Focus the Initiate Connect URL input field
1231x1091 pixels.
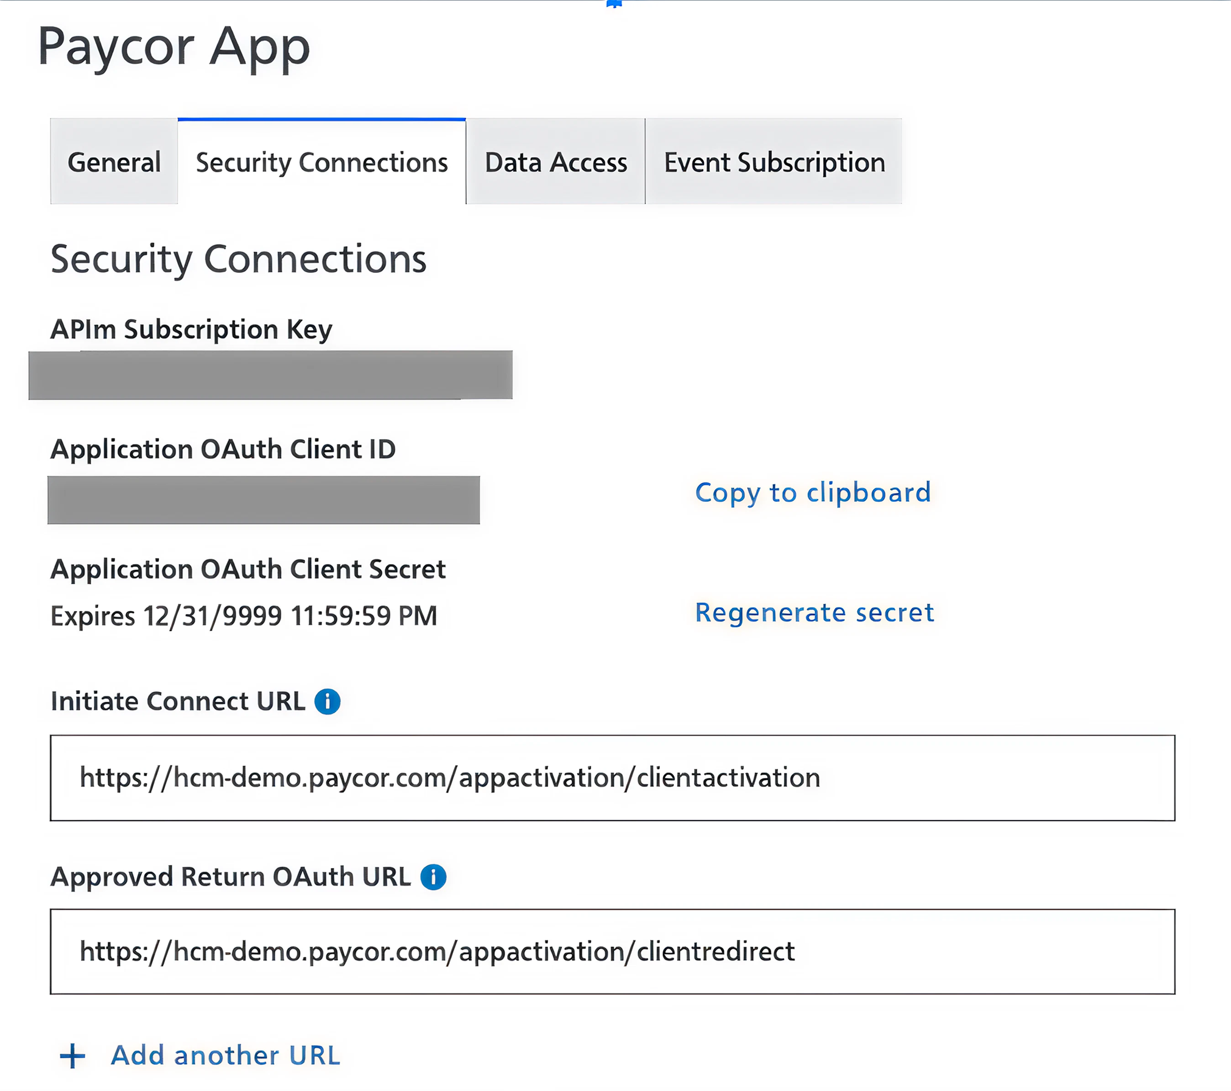click(x=612, y=778)
